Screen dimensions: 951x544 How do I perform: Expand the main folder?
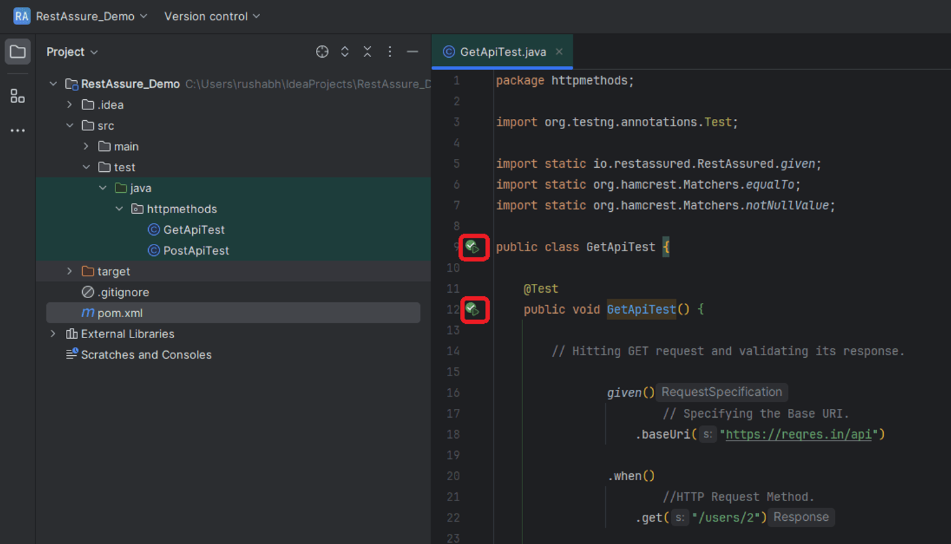[86, 146]
